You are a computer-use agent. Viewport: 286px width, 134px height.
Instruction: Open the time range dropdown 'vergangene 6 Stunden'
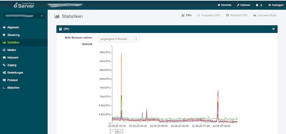119,39
